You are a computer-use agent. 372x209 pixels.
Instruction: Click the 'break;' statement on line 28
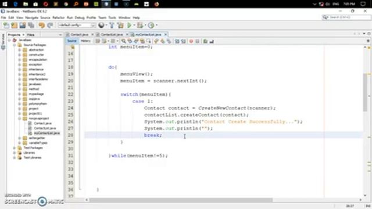tap(153, 135)
